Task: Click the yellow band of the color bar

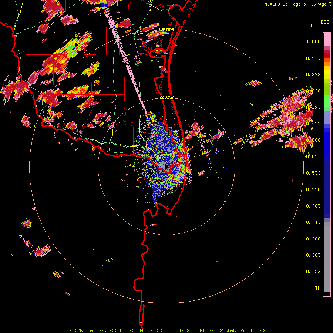Action: (x=327, y=73)
